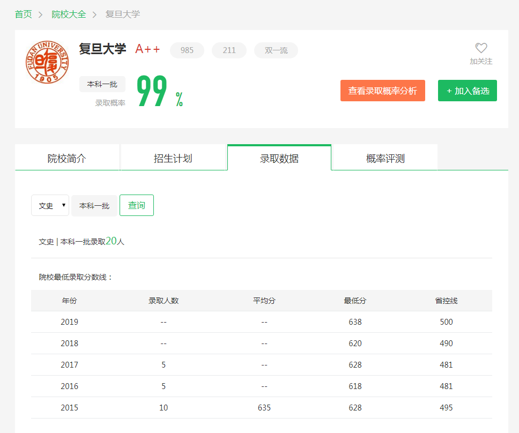
Task: Click the 复旦大学 school name heading
Action: tap(102, 49)
